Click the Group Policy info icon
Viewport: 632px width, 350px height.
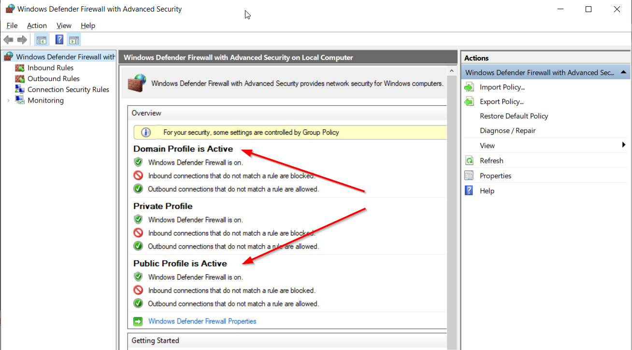point(145,132)
